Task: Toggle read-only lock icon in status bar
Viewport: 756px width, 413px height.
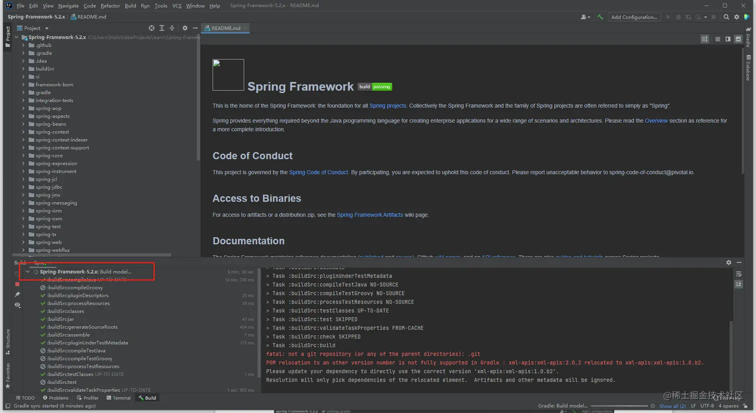Action: tap(745, 406)
